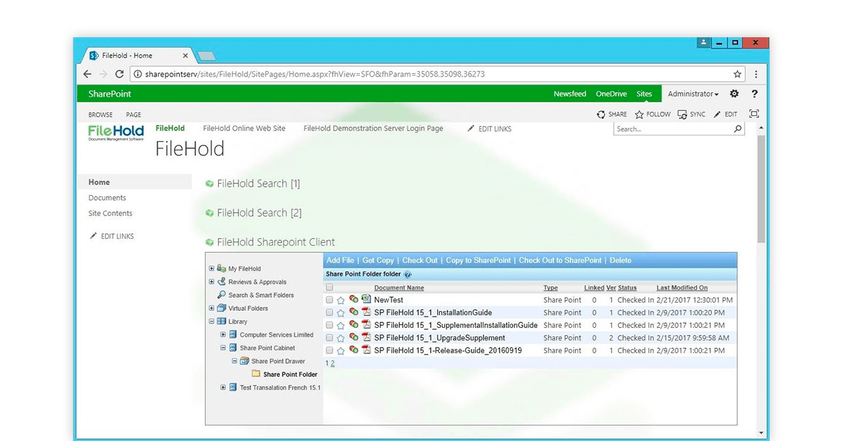Check the box for SP FileHold 15_1_UpgradeSupplement

tap(330, 338)
